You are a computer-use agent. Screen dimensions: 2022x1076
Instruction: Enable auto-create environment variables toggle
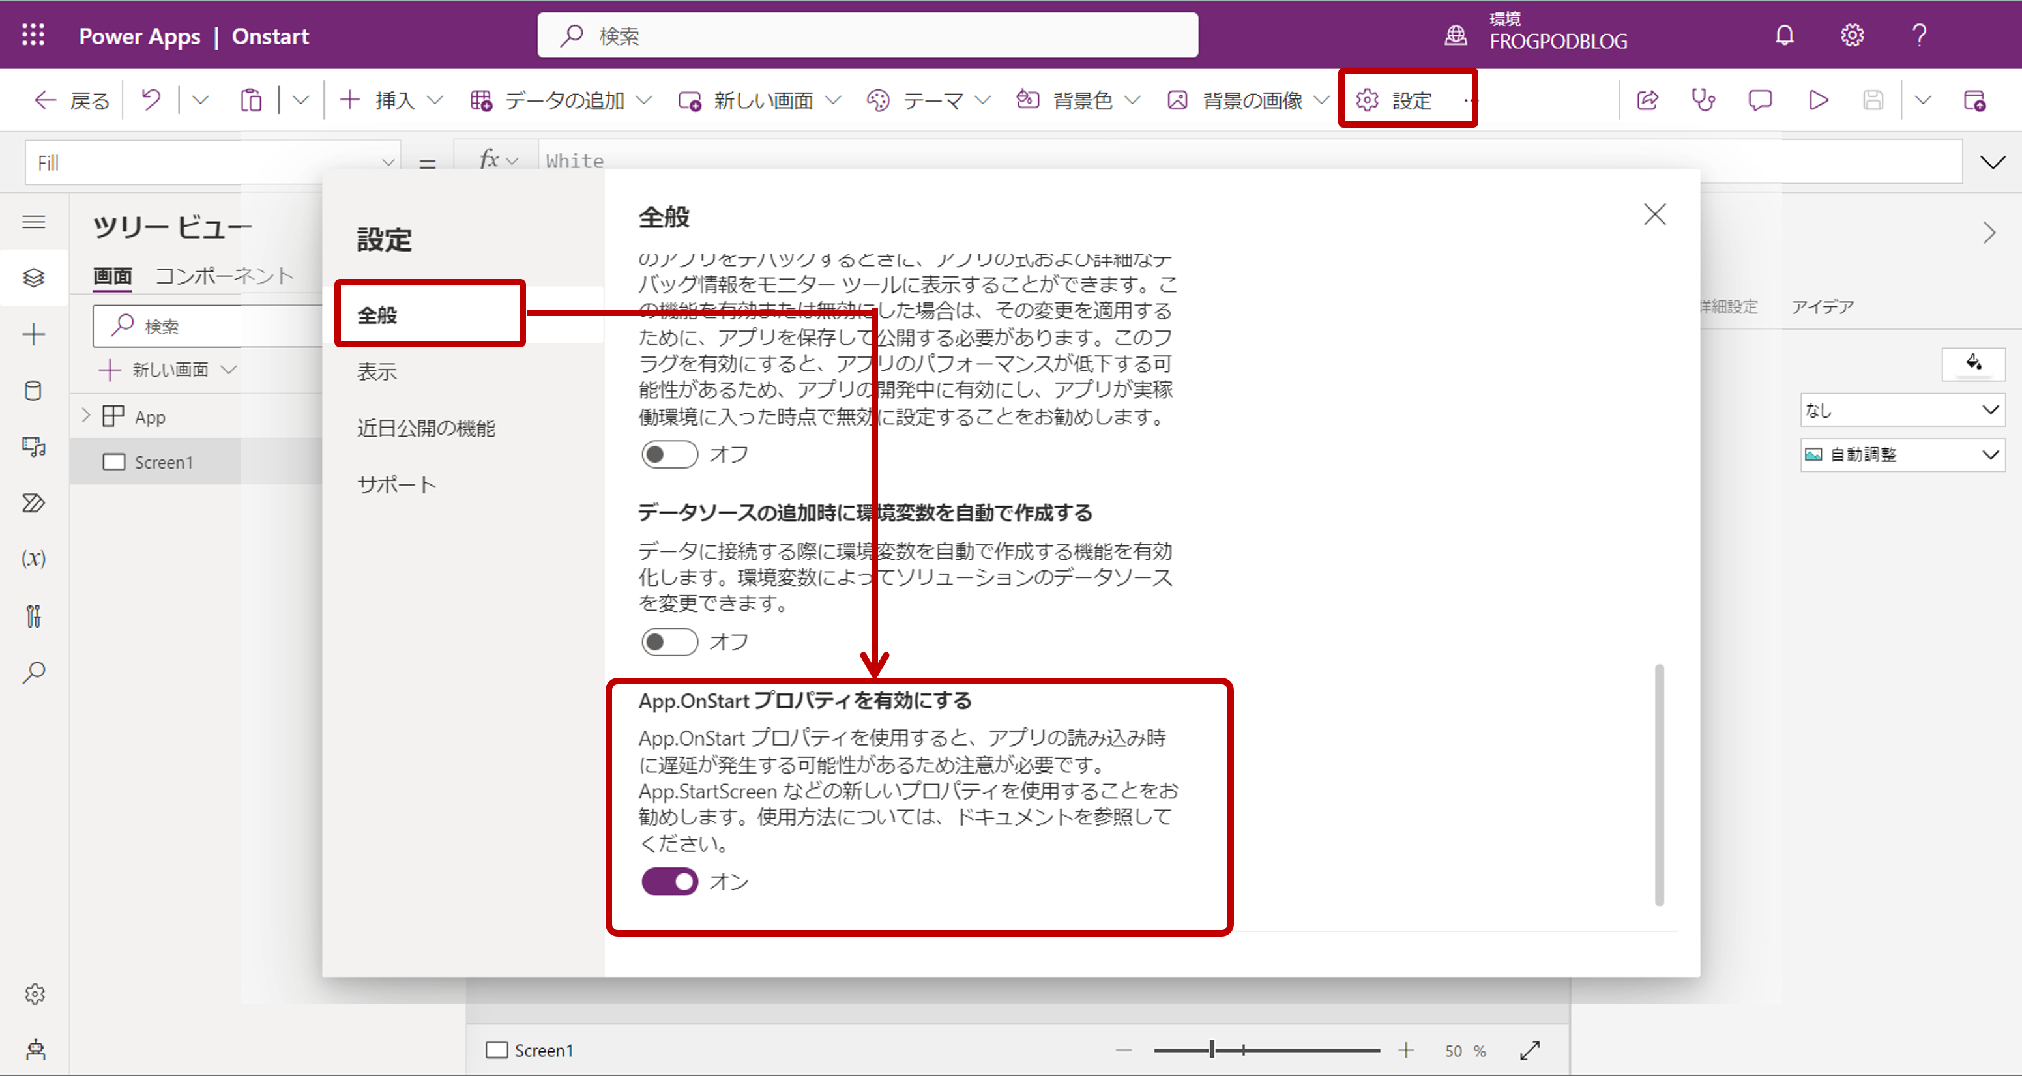tap(669, 642)
